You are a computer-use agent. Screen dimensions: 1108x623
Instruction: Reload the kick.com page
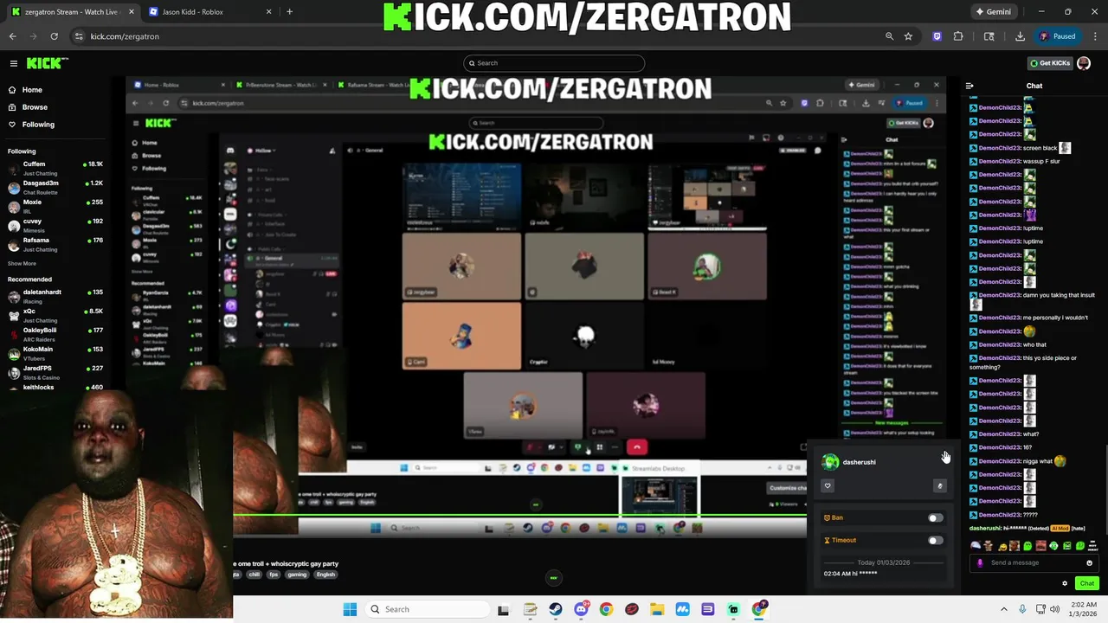54,36
